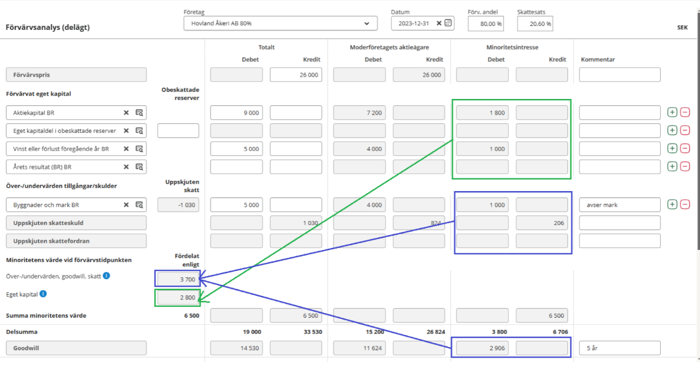Click the Goodwill button
Viewport: 700px width, 365px height.
76,348
